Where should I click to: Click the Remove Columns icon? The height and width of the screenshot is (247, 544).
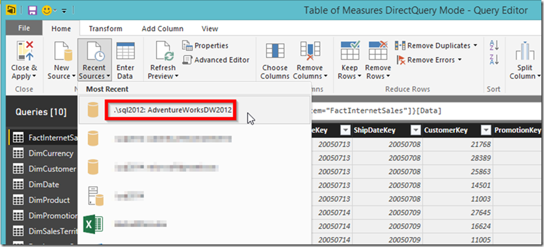pyautogui.click(x=310, y=51)
